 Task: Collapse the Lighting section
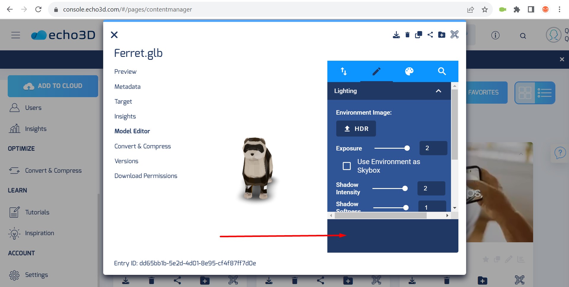click(438, 91)
